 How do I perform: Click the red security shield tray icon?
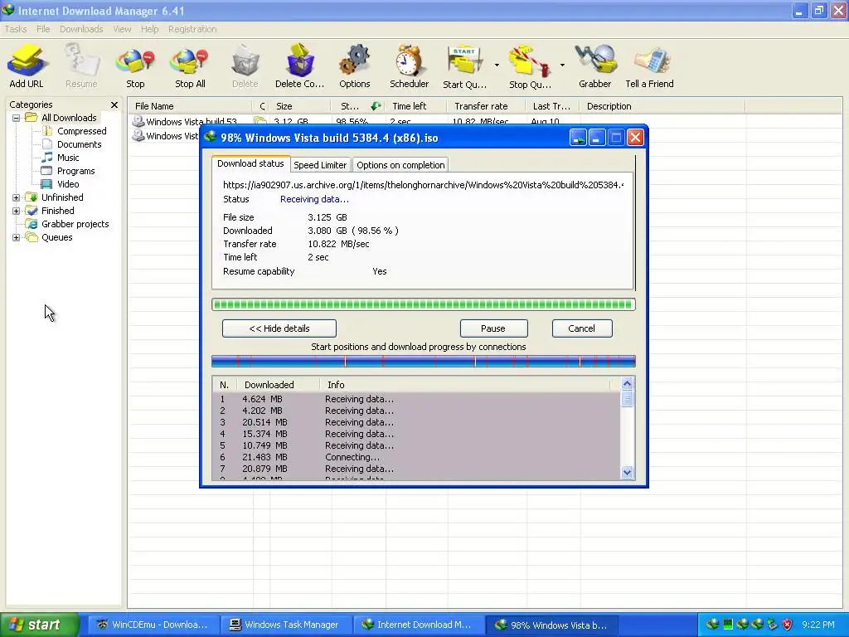[788, 625]
